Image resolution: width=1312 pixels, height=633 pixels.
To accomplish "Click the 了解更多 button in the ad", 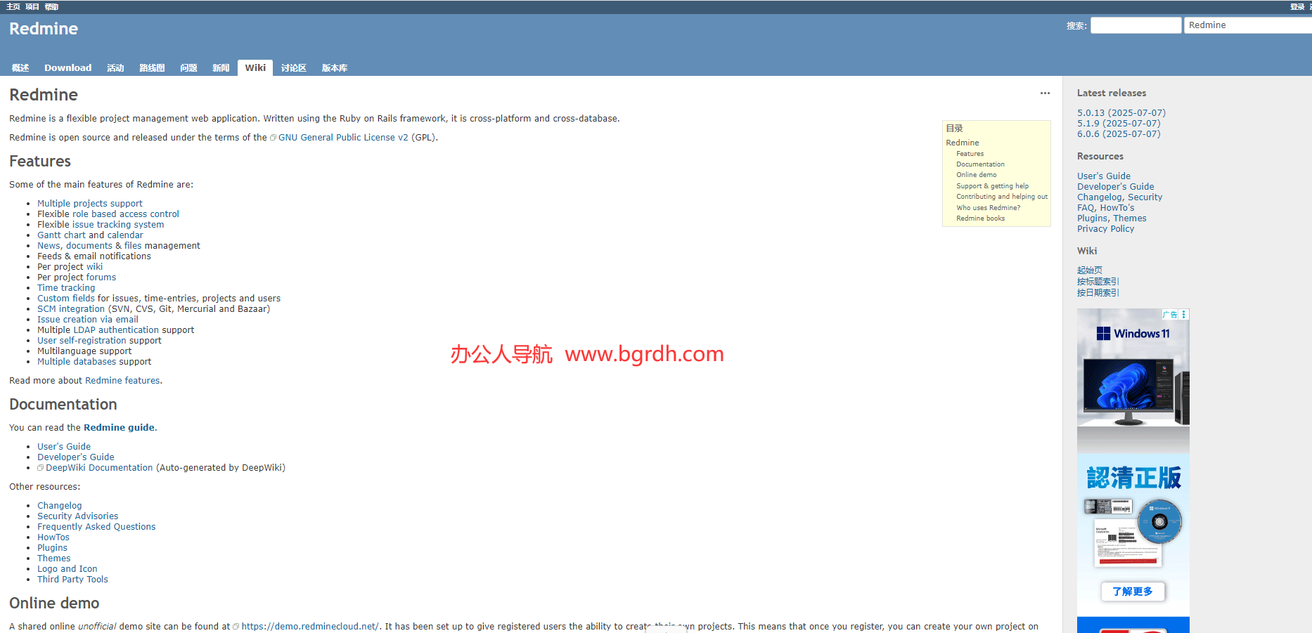I will (1133, 592).
